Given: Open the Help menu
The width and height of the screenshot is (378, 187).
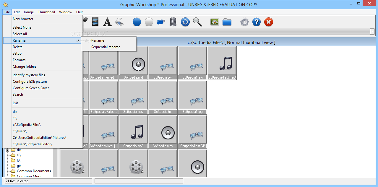Looking at the screenshot, I should coord(80,12).
